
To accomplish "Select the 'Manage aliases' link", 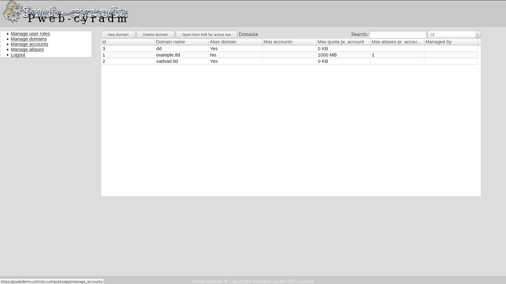I will pyautogui.click(x=27, y=49).
